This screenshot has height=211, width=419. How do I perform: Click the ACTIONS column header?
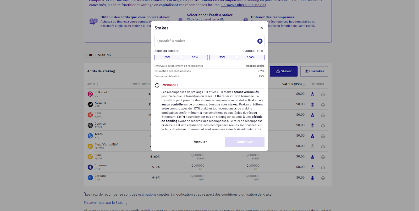tap(318, 84)
